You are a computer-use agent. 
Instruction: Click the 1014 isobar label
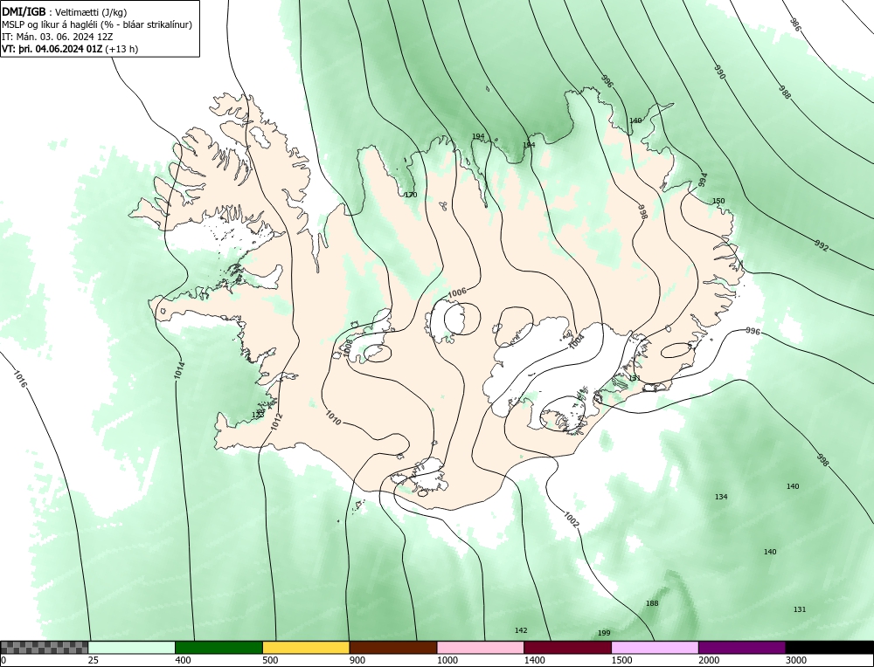pyautogui.click(x=179, y=371)
